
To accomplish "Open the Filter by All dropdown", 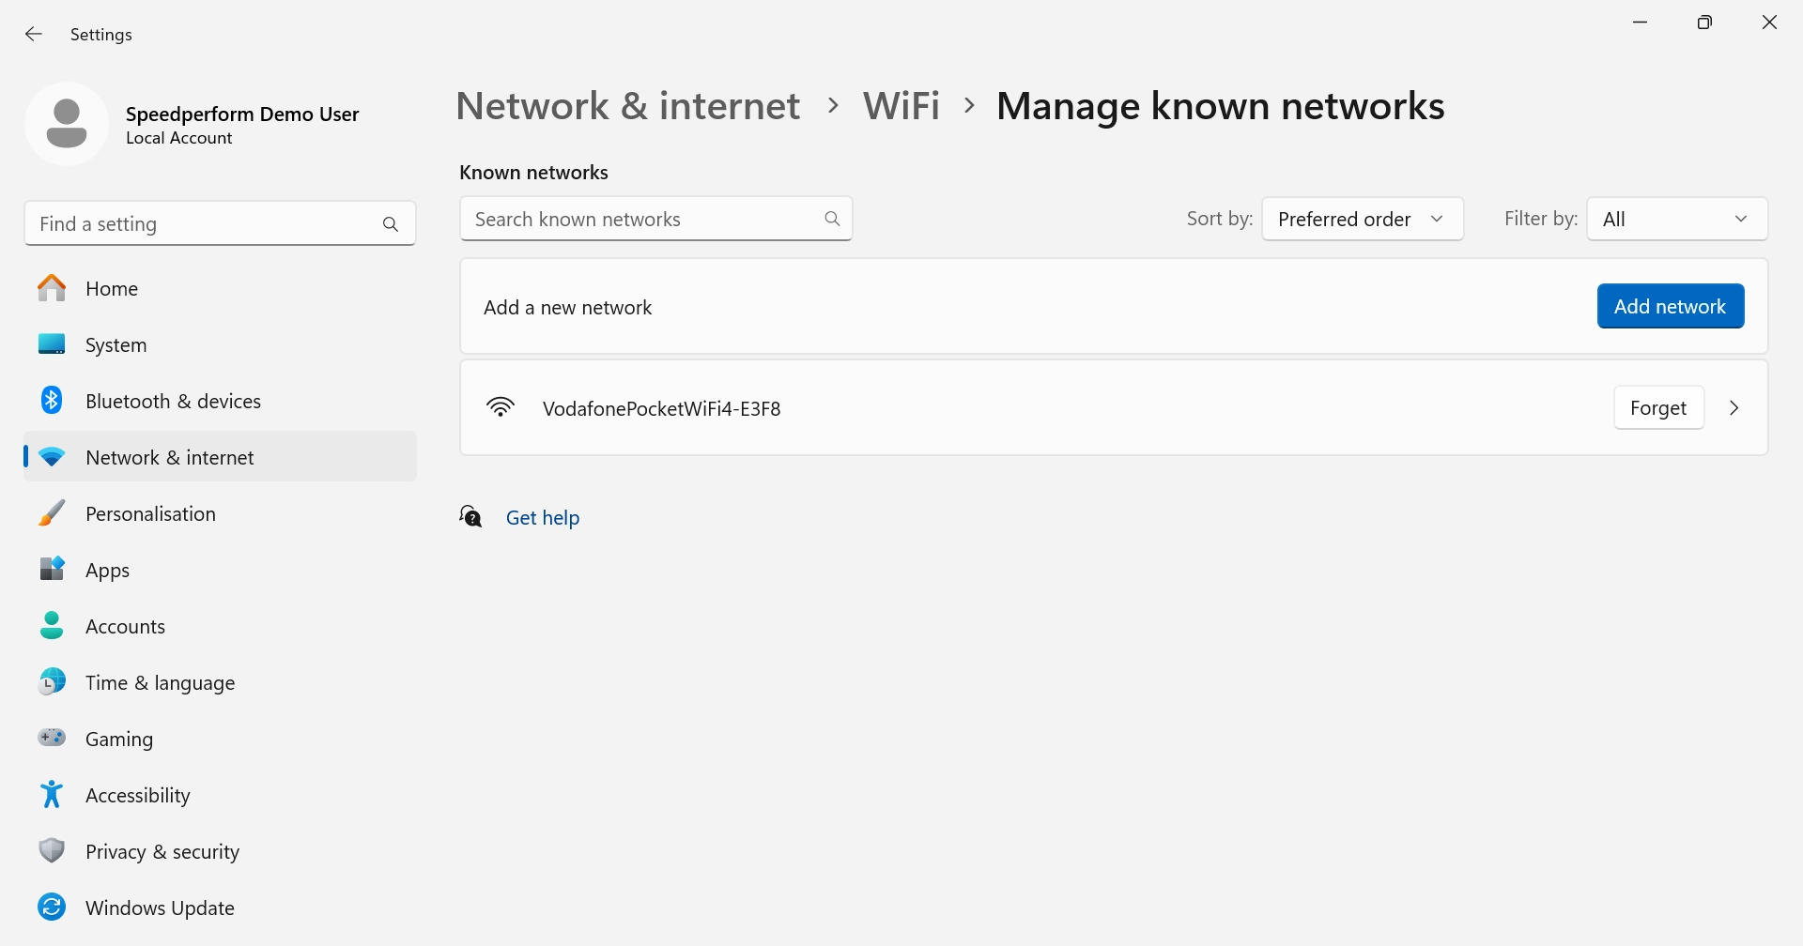I will 1675,218.
